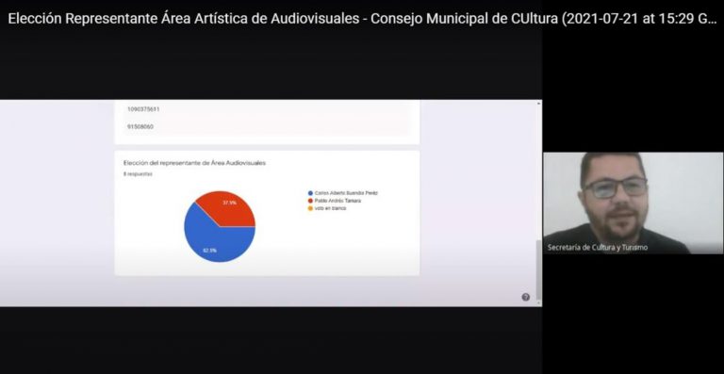Viewport: 724px width, 374px height.
Task: Click the orange legend dot for voto en blanco
Action: tap(310, 208)
